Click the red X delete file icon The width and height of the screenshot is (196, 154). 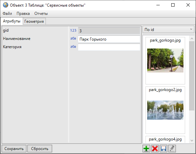coord(155,148)
